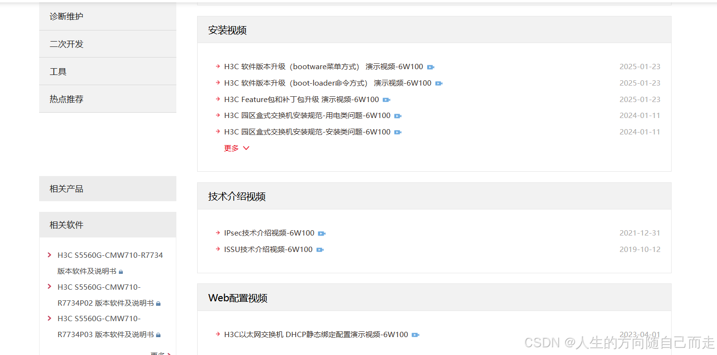
Task: Click red arrow bullet before boot-loader命令方式 video
Action: [x=218, y=83]
